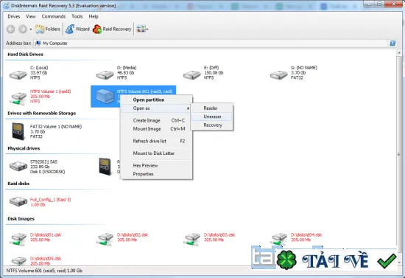This screenshot has height=278, width=405.
Task: Toggle the Folders toolbar button
Action: pos(48,29)
